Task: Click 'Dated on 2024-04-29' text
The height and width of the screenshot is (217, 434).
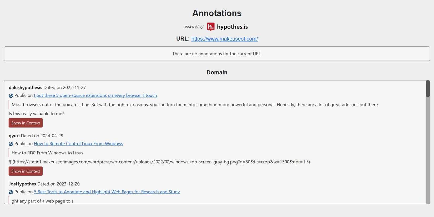Action: [x=42, y=136]
